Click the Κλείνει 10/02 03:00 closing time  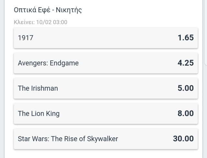40,22
